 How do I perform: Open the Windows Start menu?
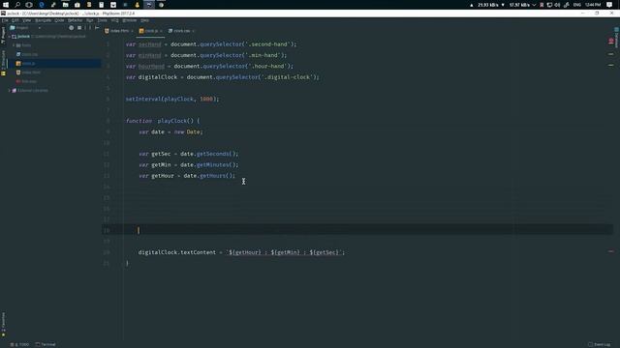pos(6,5)
